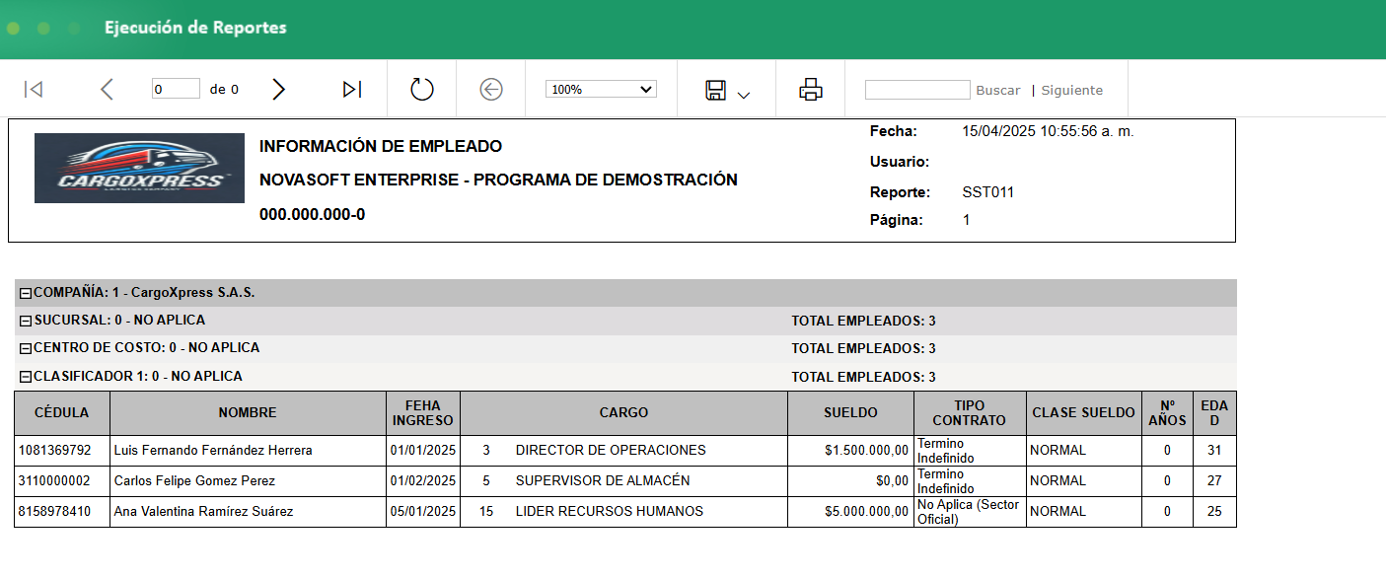The height and width of the screenshot is (578, 1386).
Task: Print the report
Action: (811, 90)
